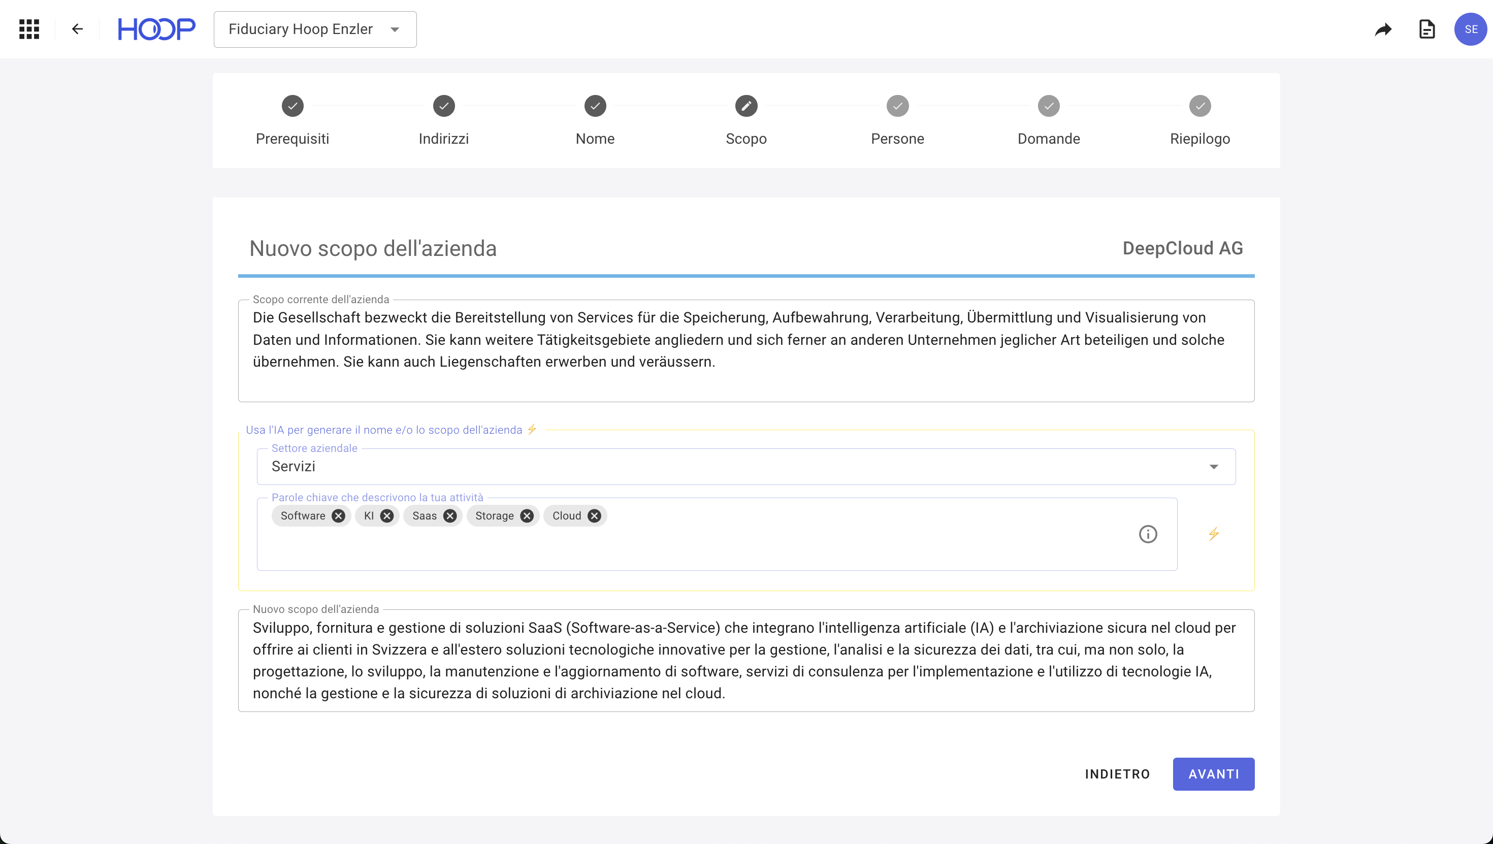
Task: Remove the Cloud keyword chip
Action: tap(594, 516)
